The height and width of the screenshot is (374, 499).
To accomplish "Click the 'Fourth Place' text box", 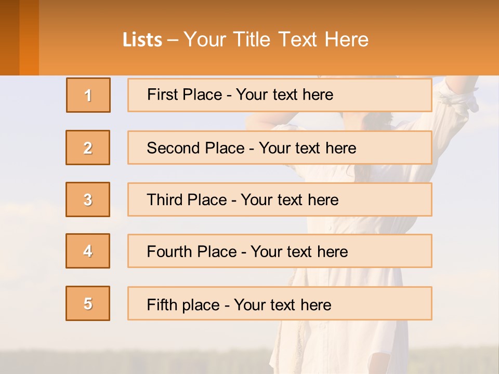I will coord(280,251).
